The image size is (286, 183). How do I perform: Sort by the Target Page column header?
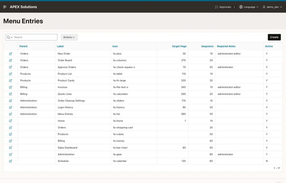179,46
